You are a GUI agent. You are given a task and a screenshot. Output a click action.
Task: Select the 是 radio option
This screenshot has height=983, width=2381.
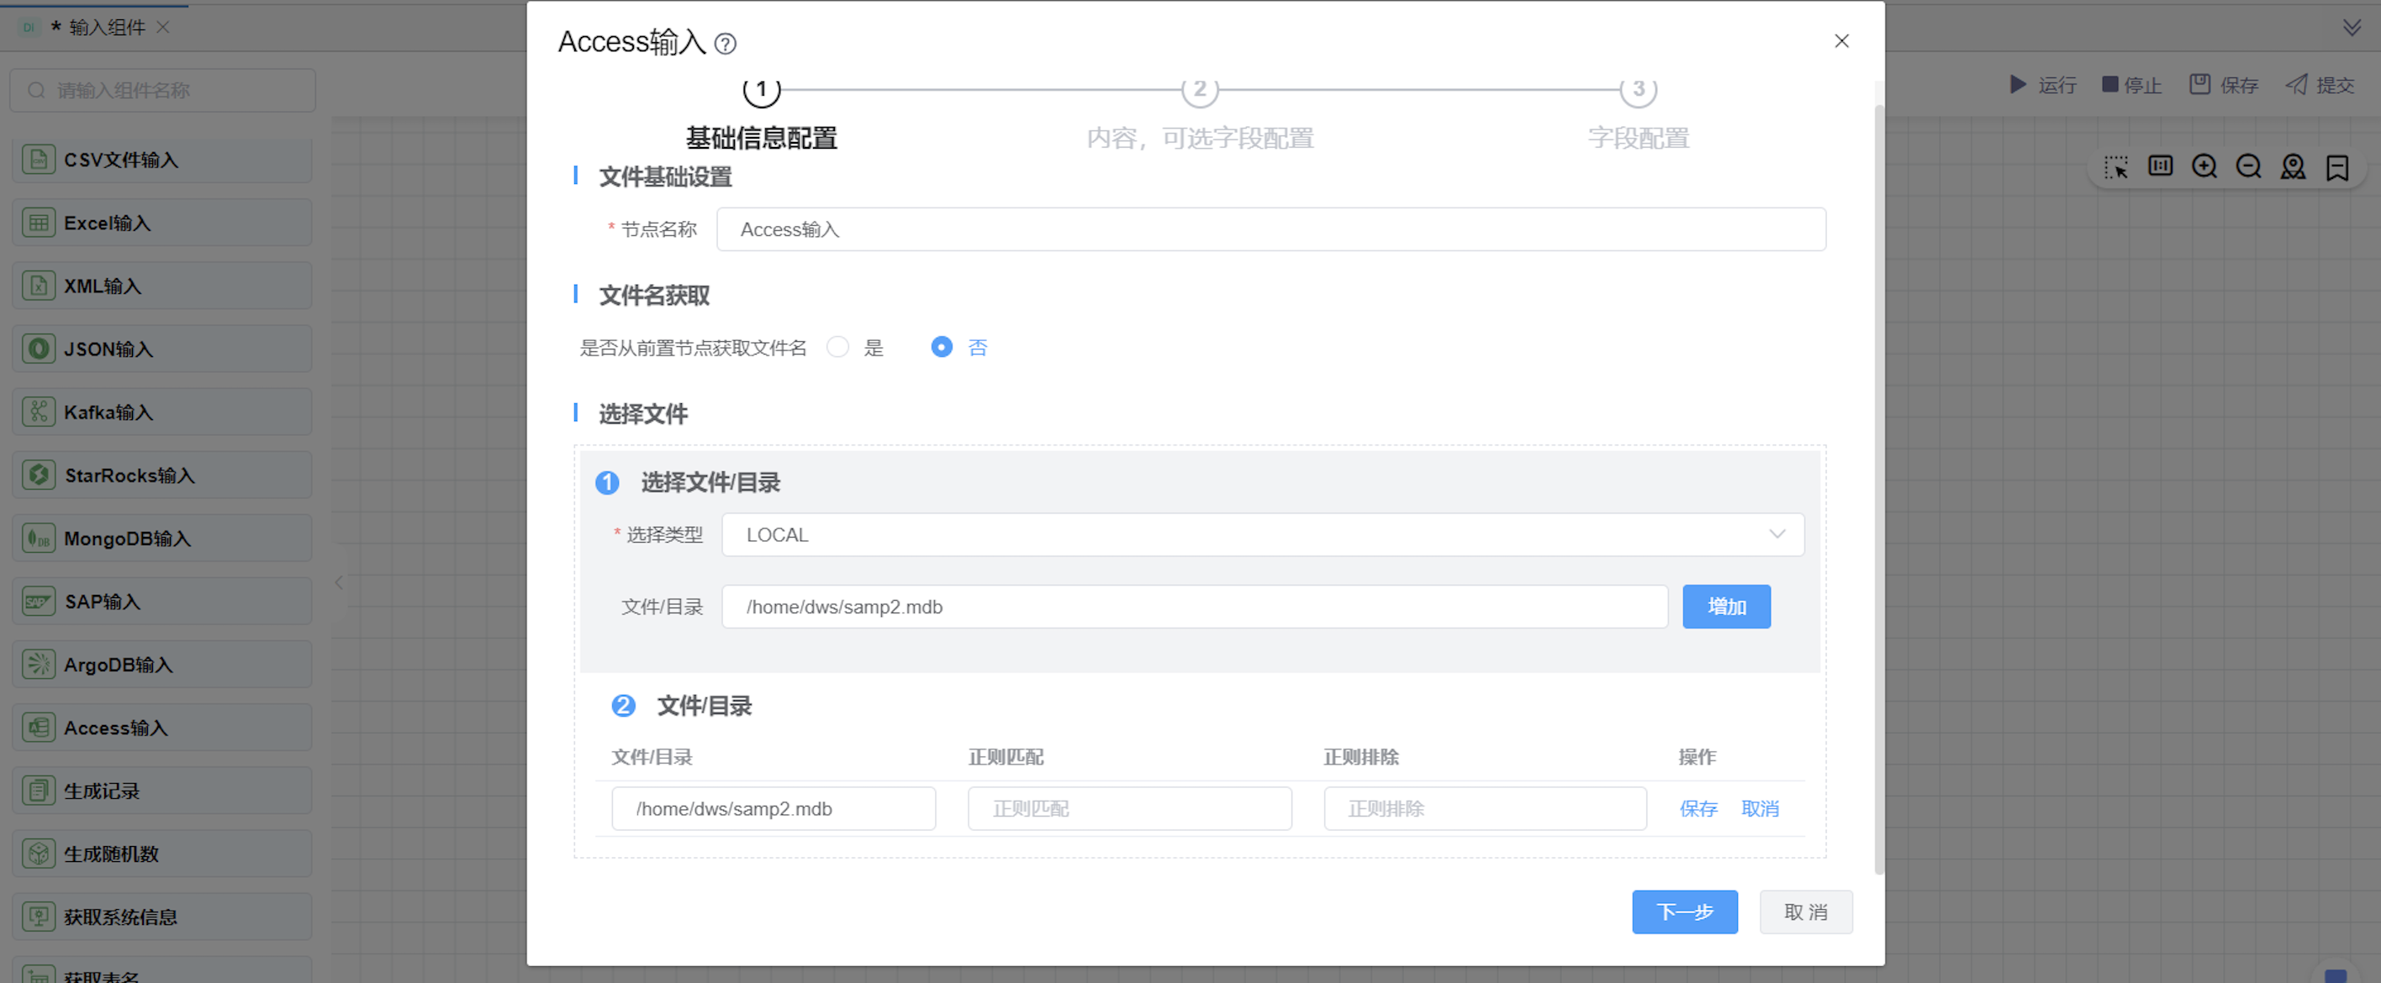coord(838,347)
